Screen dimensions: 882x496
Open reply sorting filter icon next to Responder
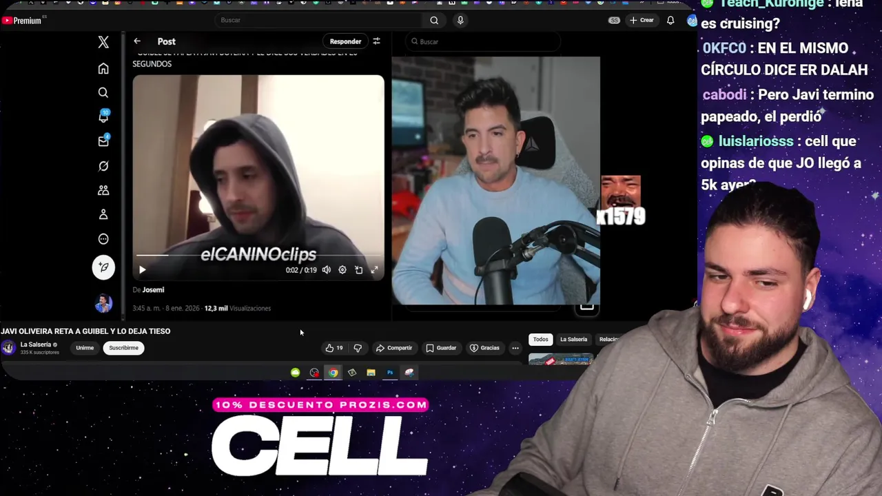coord(376,41)
